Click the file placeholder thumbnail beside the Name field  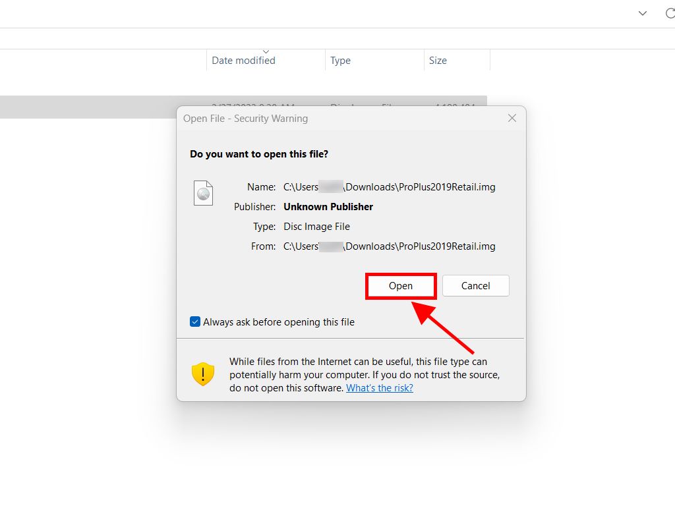203,192
